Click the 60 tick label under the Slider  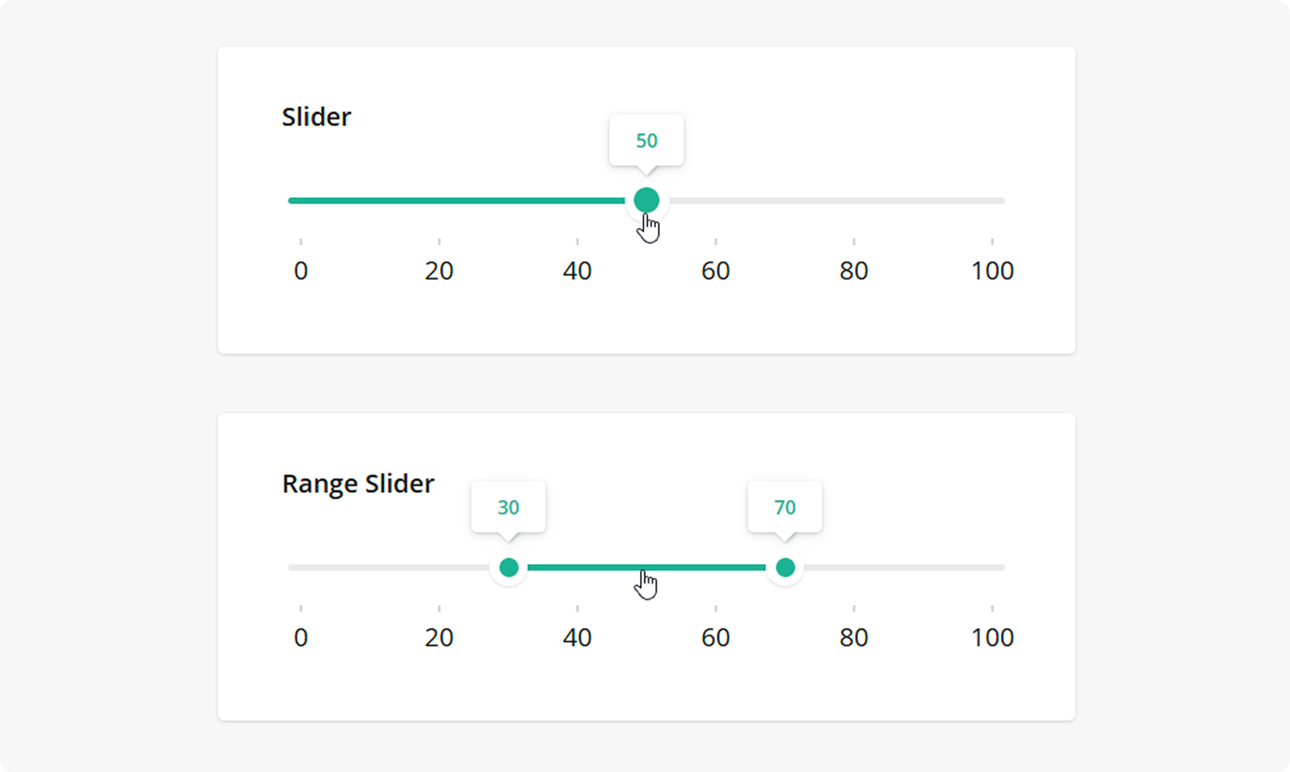click(x=715, y=270)
